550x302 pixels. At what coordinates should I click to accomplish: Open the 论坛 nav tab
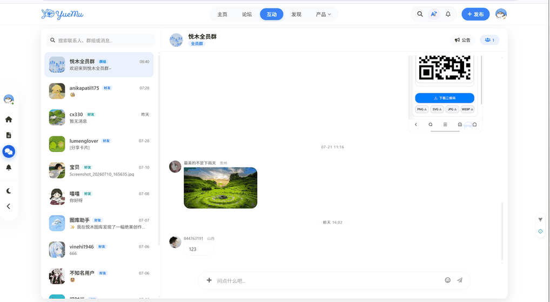point(247,14)
